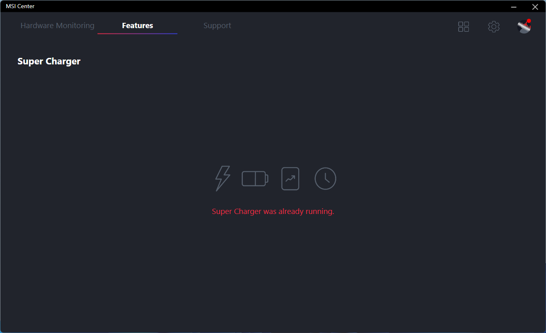Select the Features tab
The height and width of the screenshot is (333, 546).
[x=138, y=26]
